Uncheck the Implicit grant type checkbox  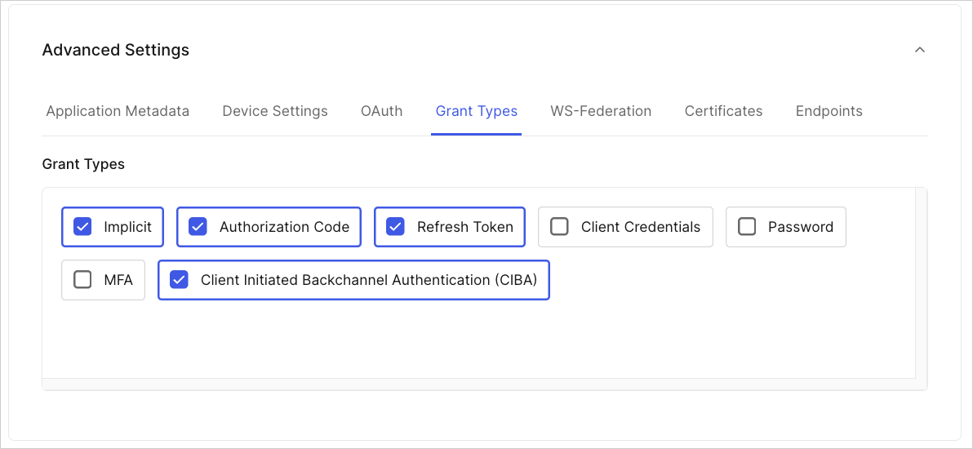coord(82,227)
